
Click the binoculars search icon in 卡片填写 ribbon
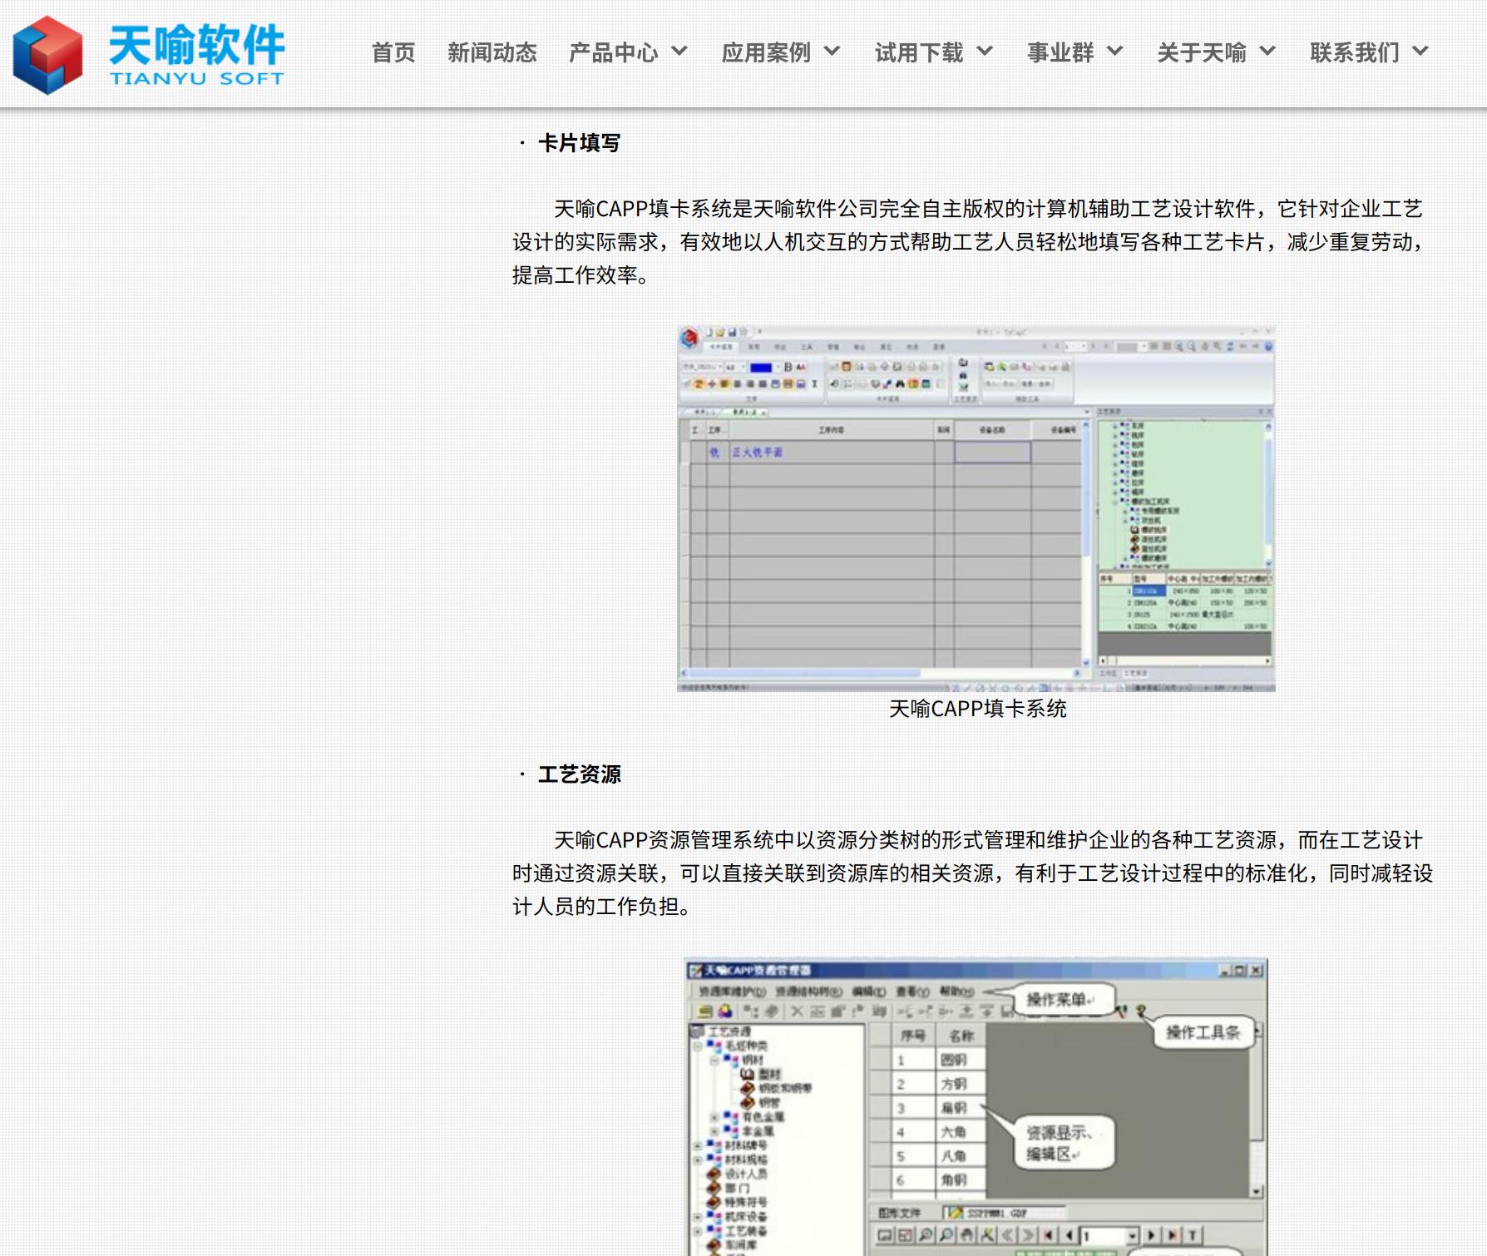click(899, 385)
